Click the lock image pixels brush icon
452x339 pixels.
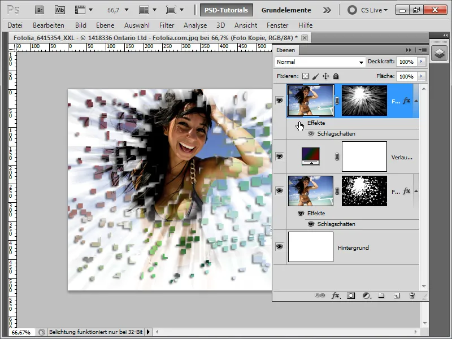click(x=316, y=76)
